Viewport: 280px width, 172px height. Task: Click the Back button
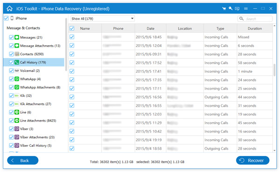23,160
